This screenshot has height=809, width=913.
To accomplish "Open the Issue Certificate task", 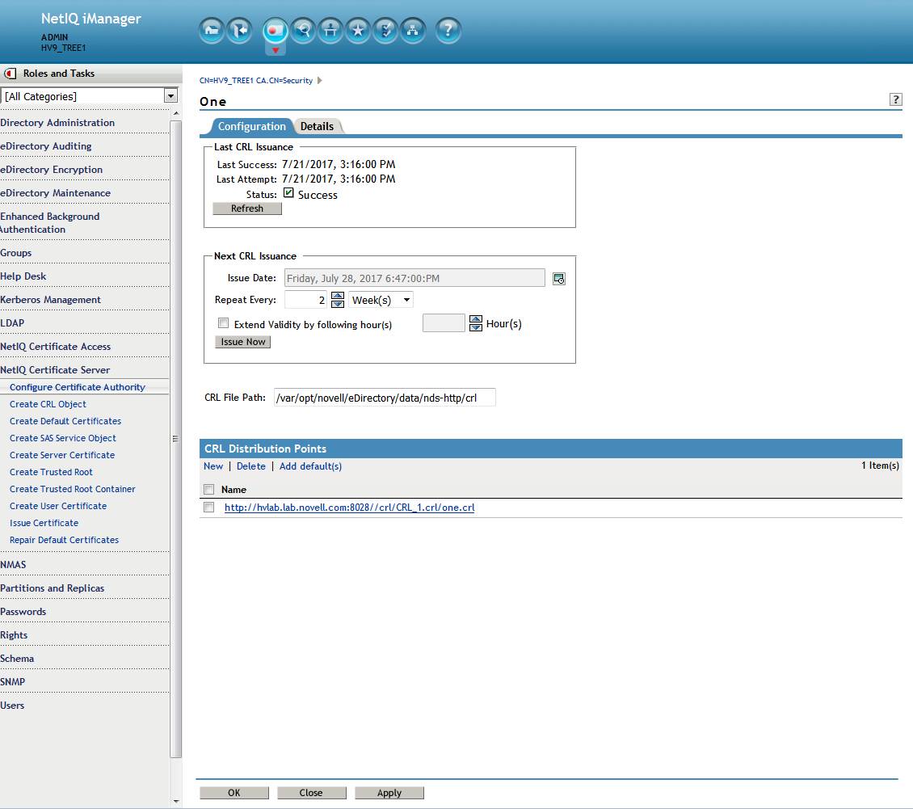I will [x=44, y=523].
